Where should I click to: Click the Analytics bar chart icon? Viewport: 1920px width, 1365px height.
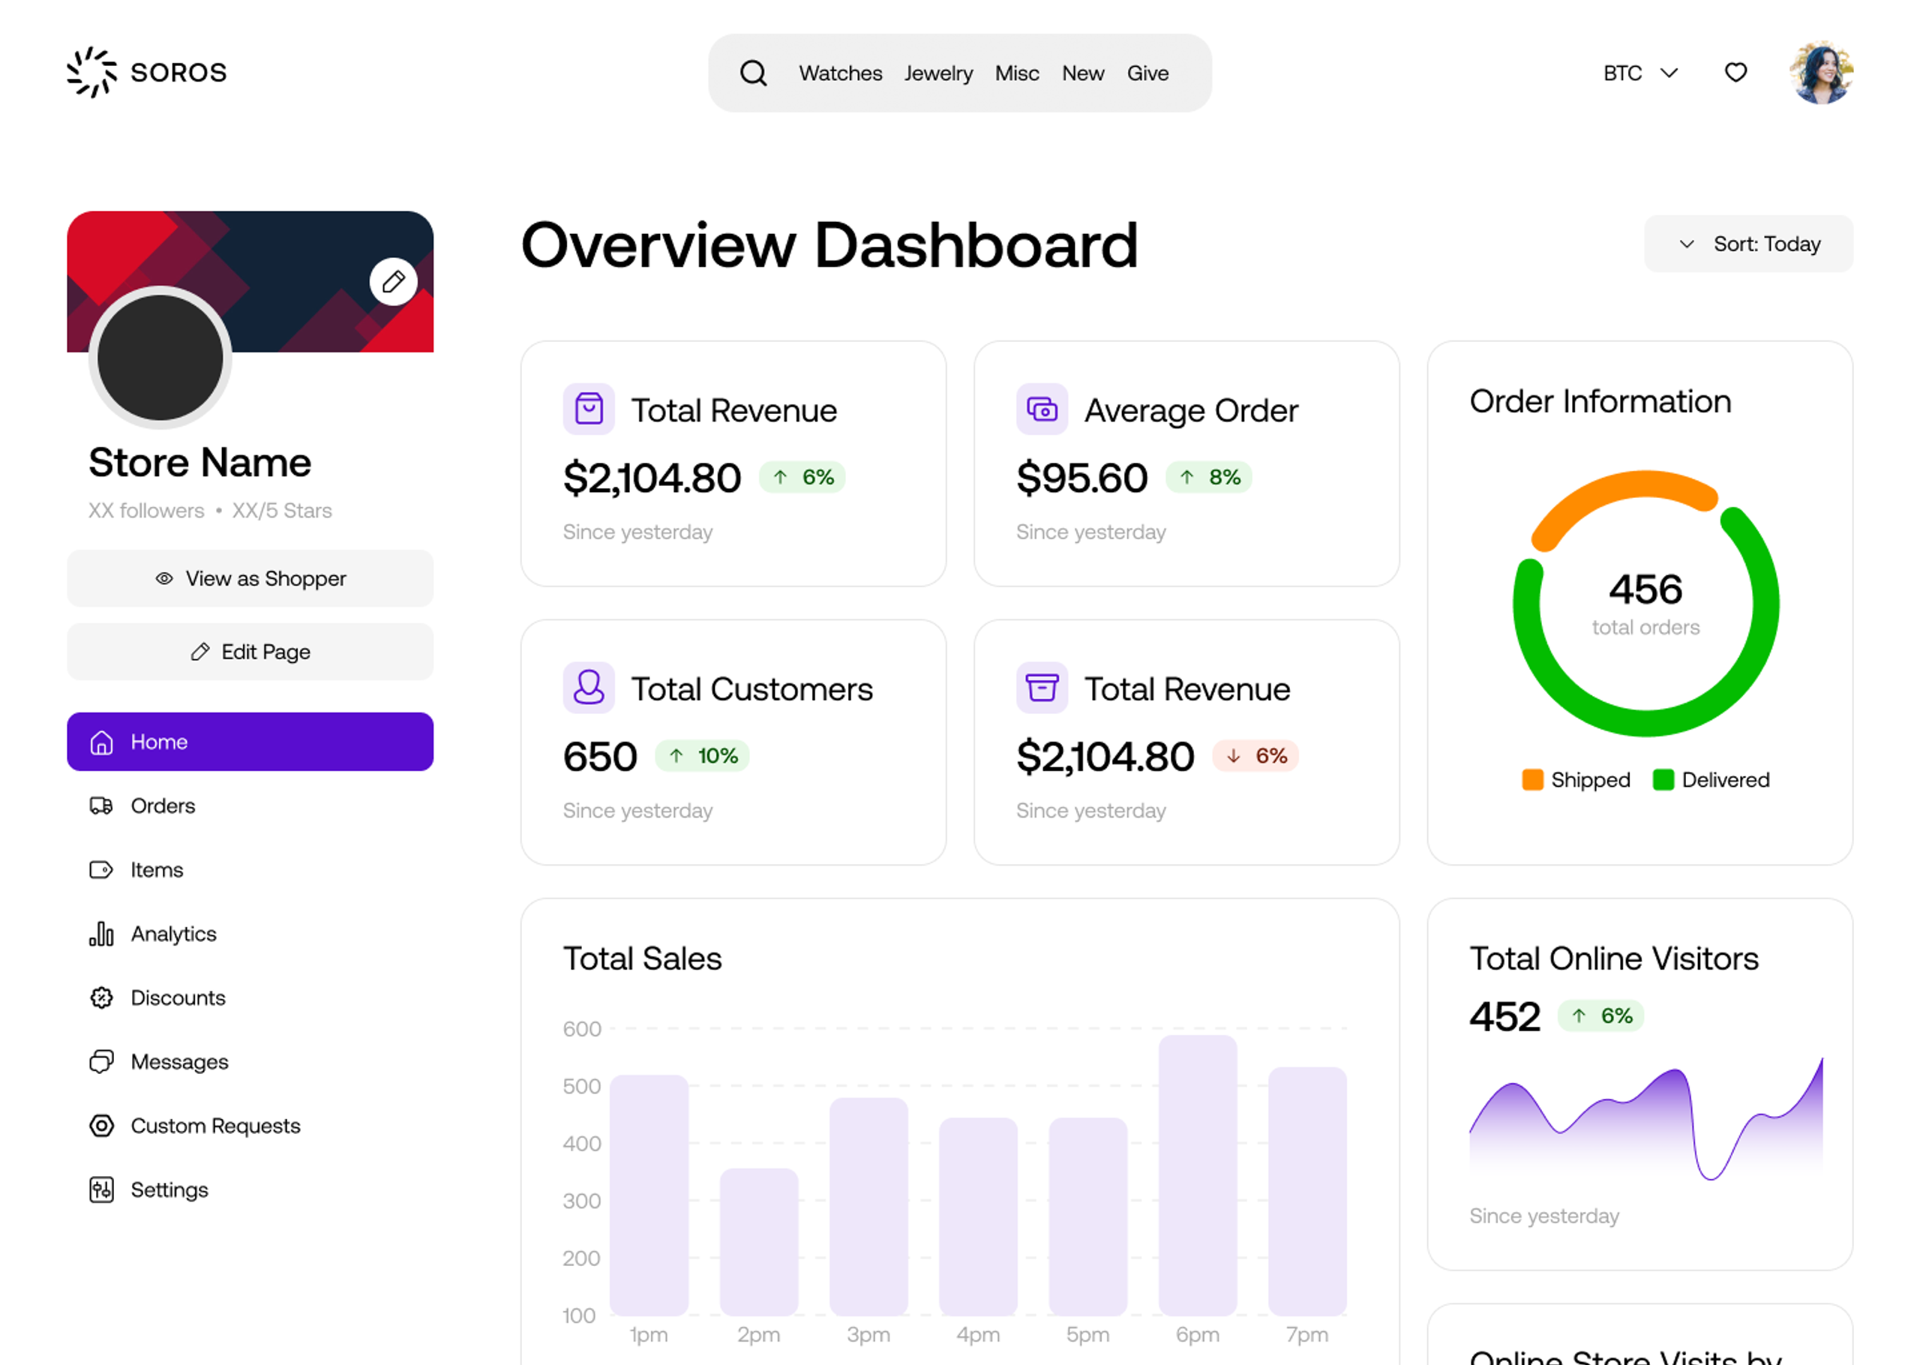[100, 934]
